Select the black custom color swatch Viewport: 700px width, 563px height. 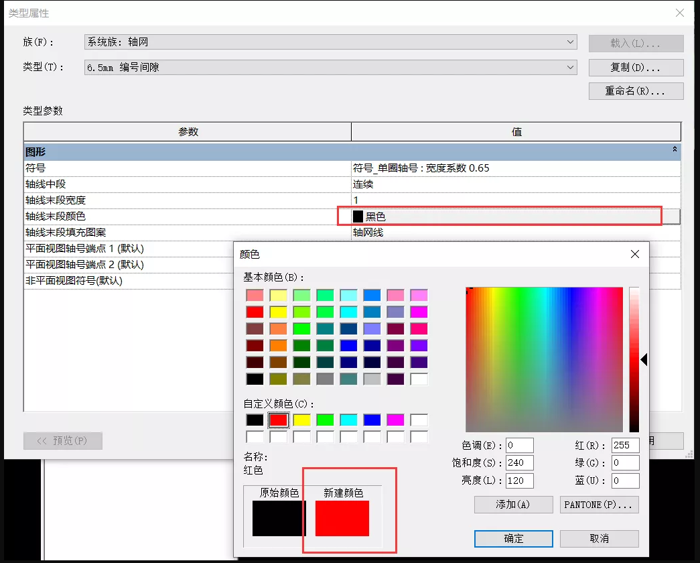(x=255, y=420)
